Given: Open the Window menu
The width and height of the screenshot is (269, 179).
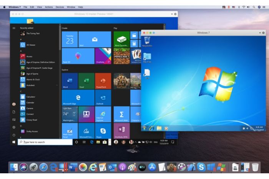Looking at the screenshot, I should point(71,7).
